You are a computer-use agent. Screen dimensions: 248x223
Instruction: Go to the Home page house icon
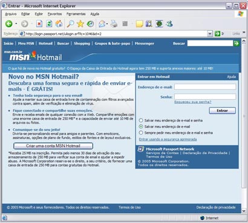tap(59, 24)
